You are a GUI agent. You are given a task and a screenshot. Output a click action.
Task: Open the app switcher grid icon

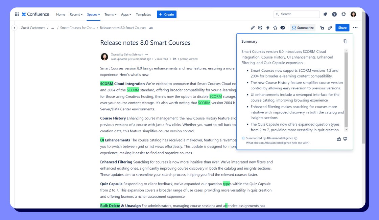[17, 14]
